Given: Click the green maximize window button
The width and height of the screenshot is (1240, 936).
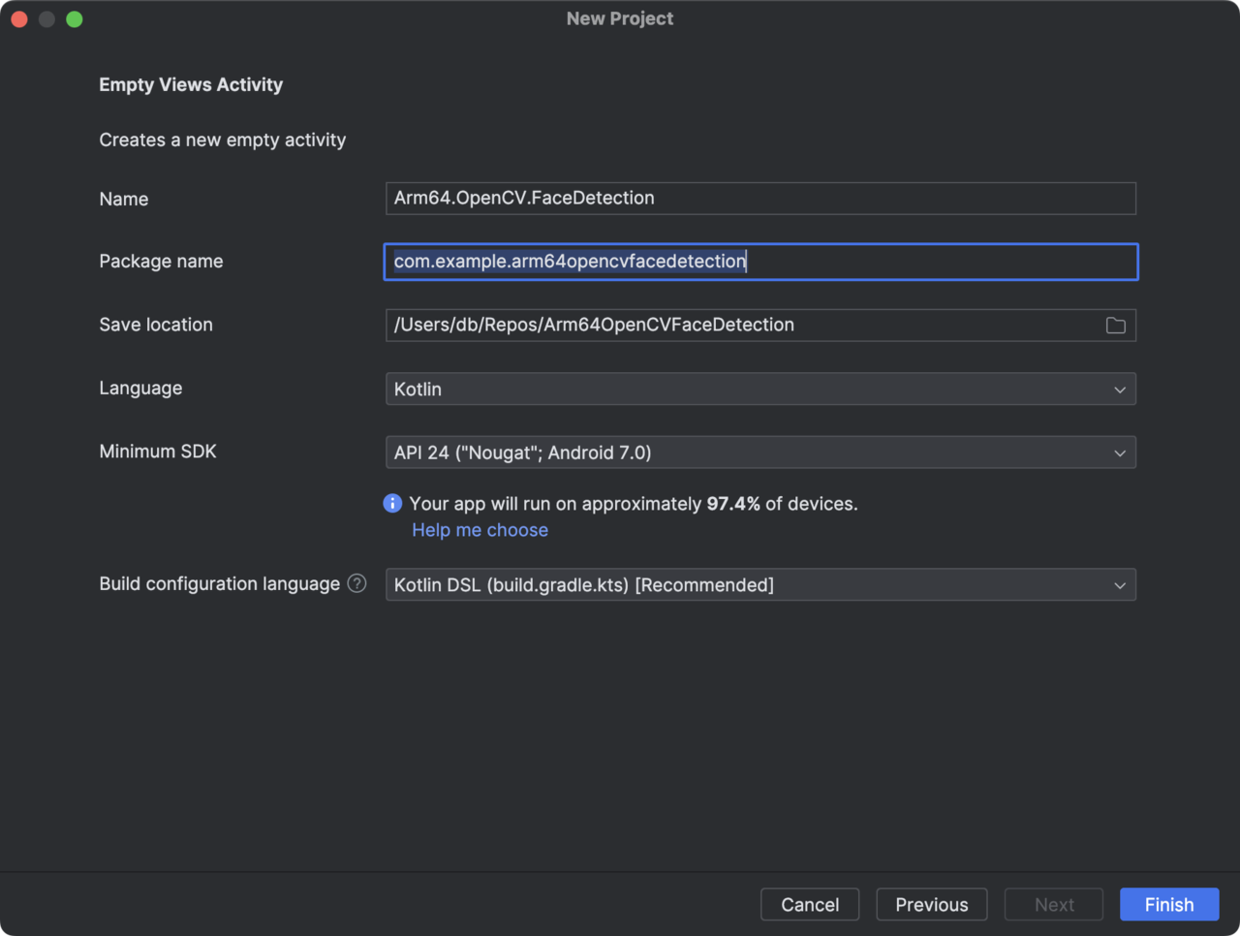Looking at the screenshot, I should [x=75, y=19].
